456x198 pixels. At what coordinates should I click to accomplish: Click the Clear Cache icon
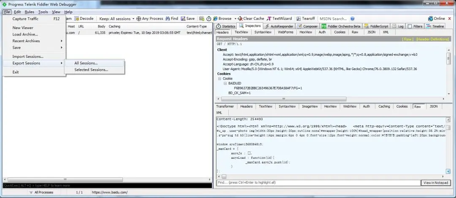[x=240, y=19]
